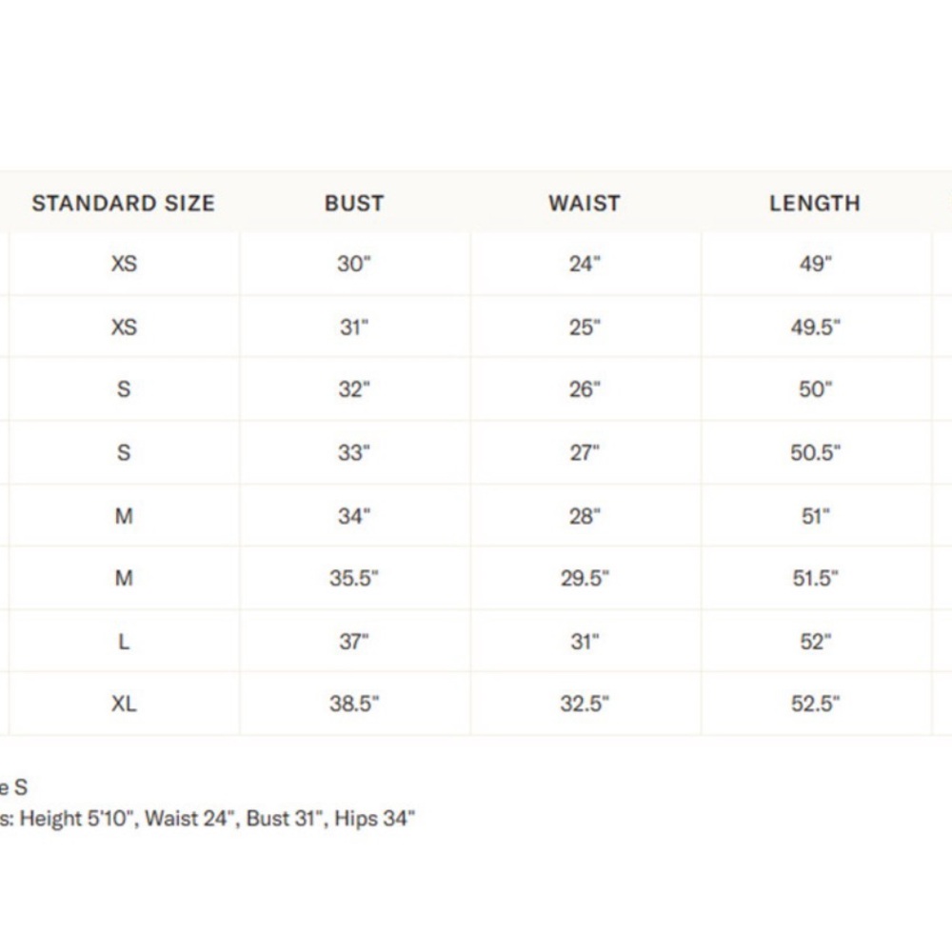Click the 38.5" bust value
Screen dimensions: 952x952
click(x=354, y=704)
